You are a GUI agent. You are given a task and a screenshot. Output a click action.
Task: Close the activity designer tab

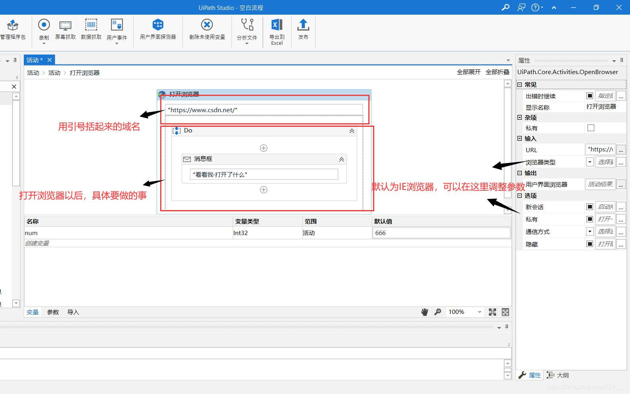[x=50, y=60]
